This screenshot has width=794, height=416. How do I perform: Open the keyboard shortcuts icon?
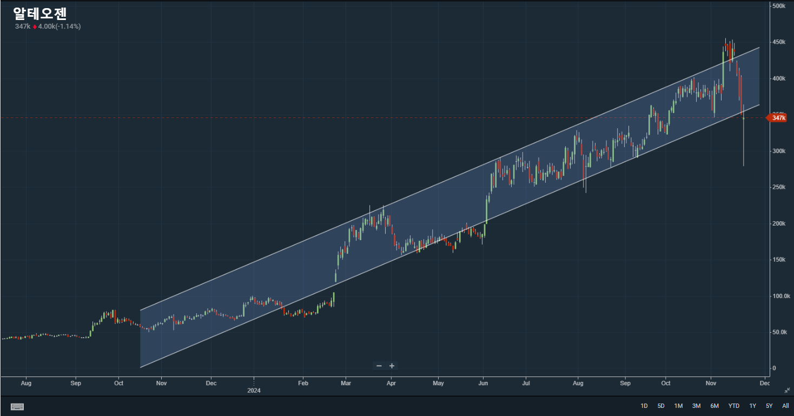[x=17, y=406]
